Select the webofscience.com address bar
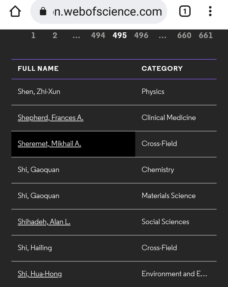The width and height of the screenshot is (228, 287). (99, 12)
